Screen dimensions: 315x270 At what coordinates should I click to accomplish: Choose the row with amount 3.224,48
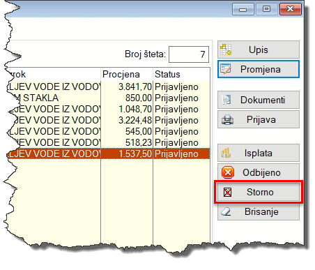point(108,120)
